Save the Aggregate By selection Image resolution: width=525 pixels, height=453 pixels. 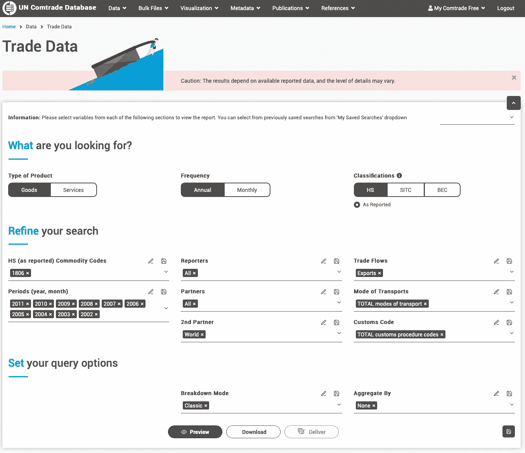[x=509, y=394]
